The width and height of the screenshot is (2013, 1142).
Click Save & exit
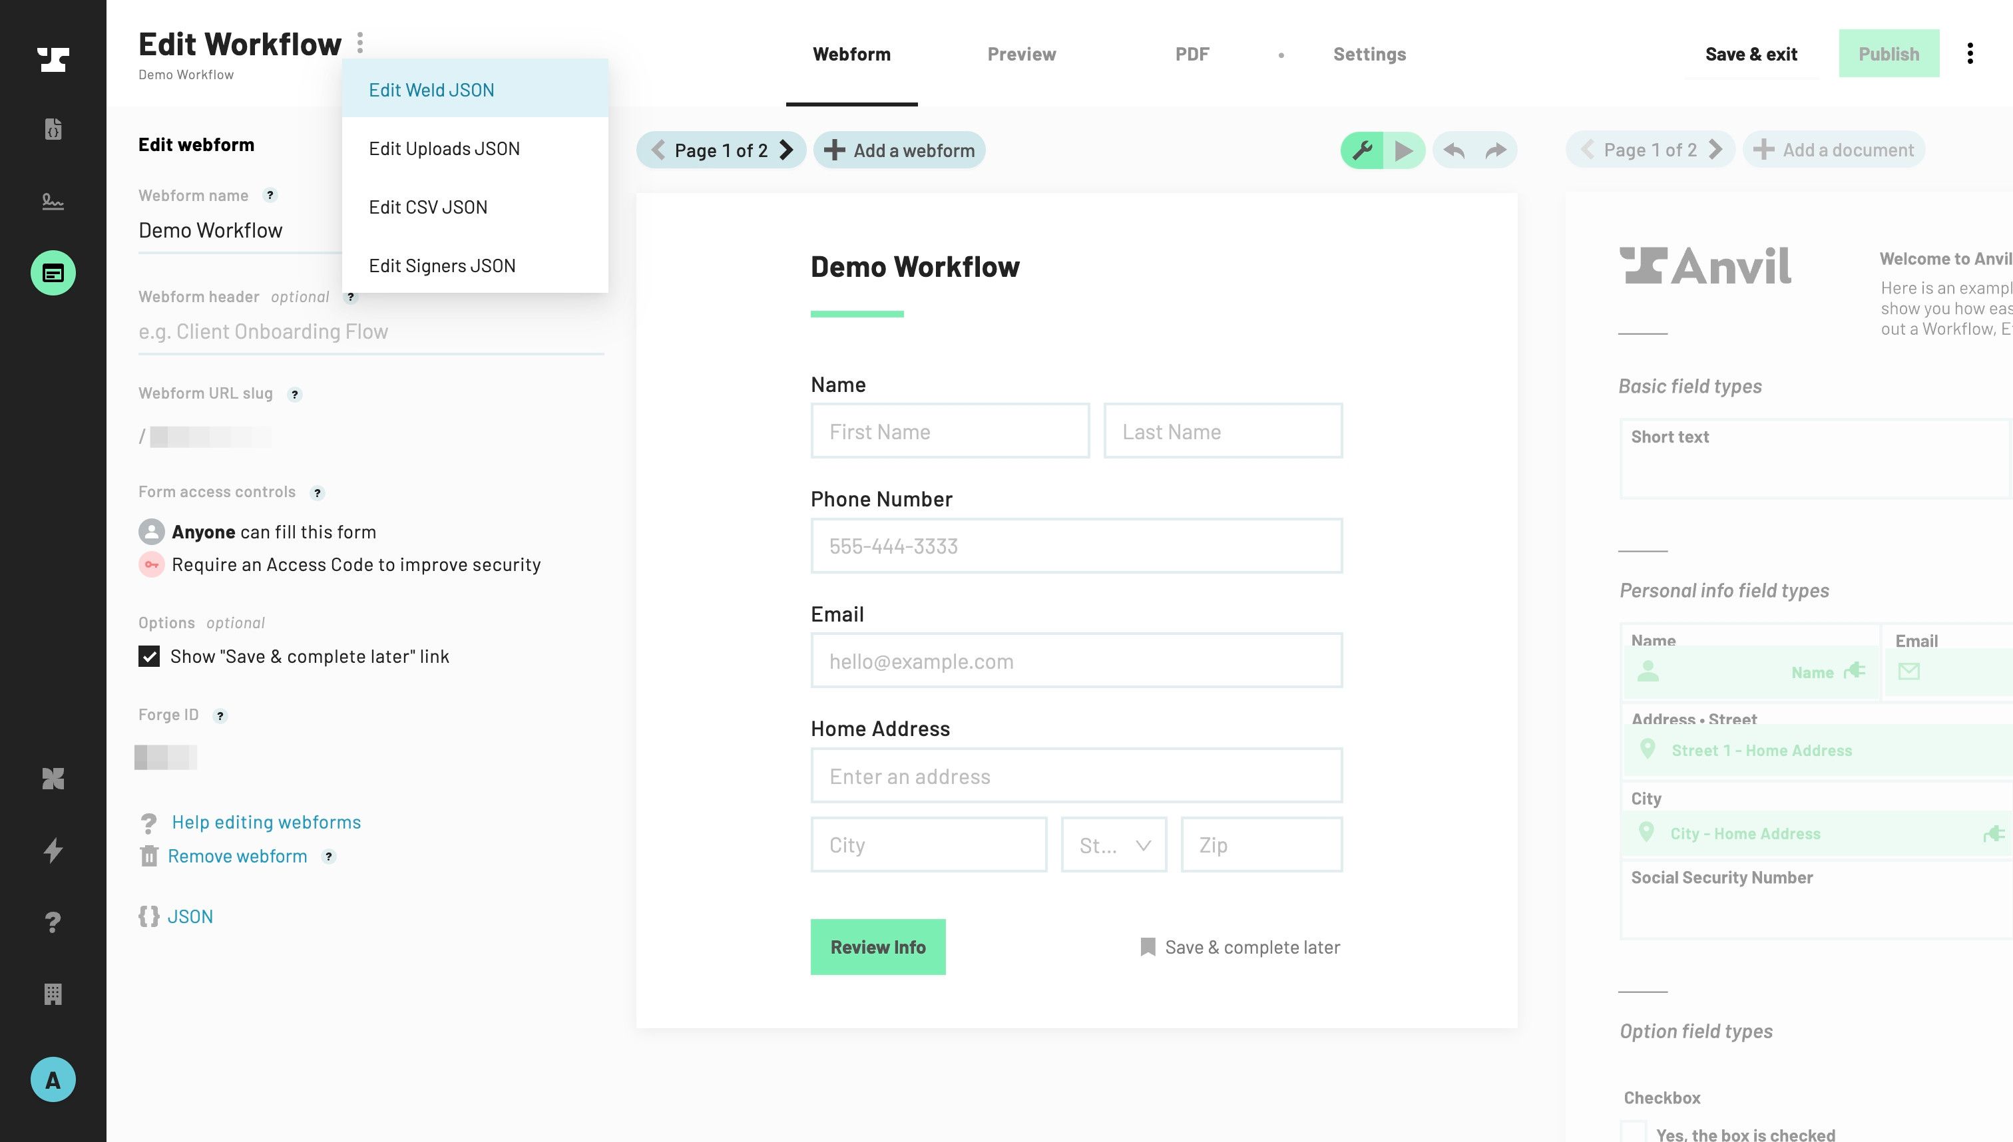(1751, 54)
